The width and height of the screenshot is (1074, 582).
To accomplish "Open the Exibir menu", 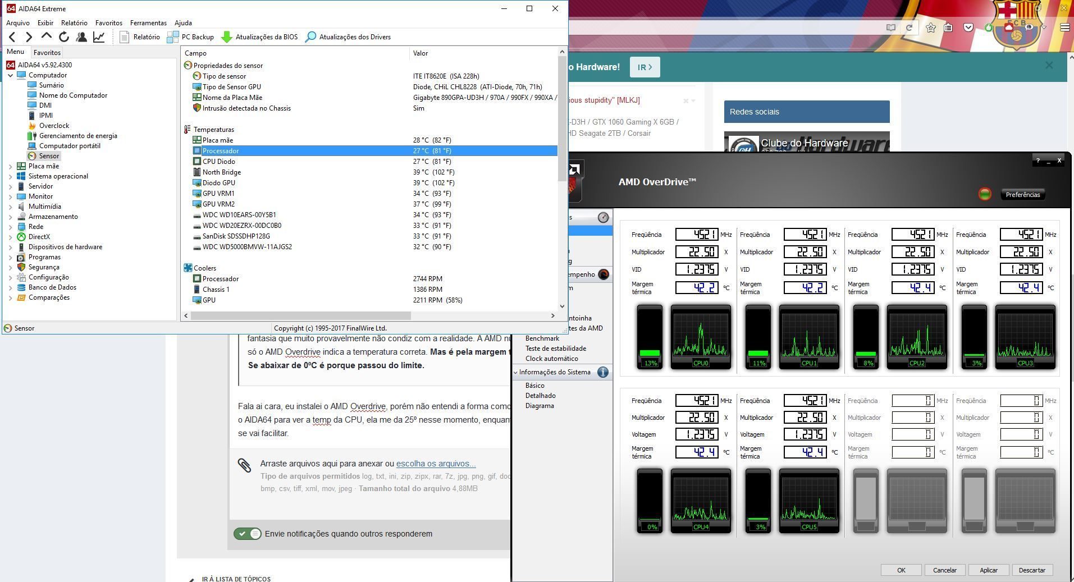I will (45, 23).
